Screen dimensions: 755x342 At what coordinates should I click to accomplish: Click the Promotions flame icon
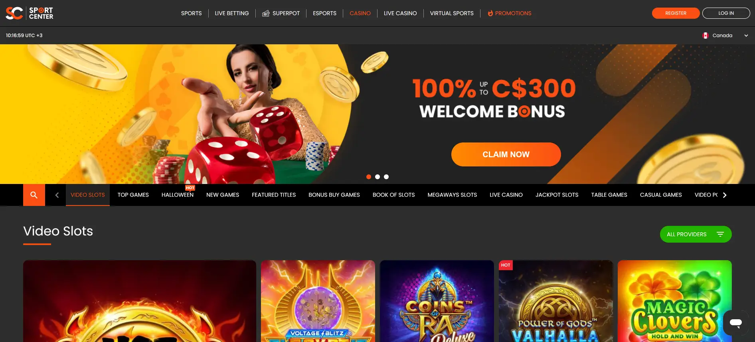pos(490,13)
